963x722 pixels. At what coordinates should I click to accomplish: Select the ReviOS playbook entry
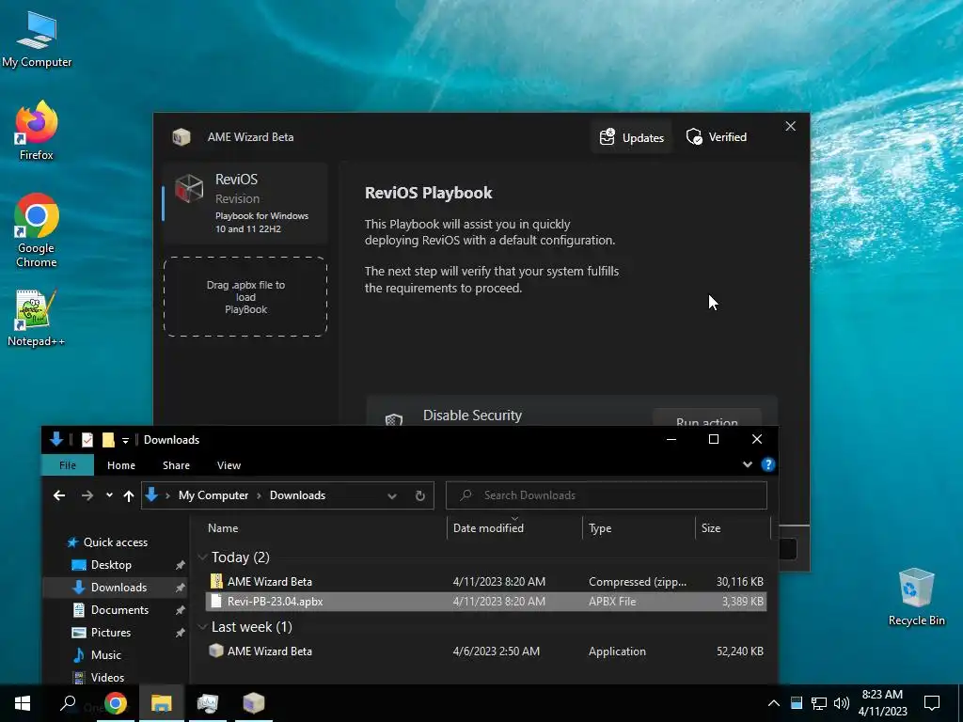click(x=245, y=203)
